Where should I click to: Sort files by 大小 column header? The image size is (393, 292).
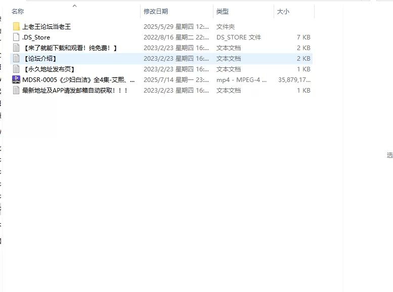[283, 11]
